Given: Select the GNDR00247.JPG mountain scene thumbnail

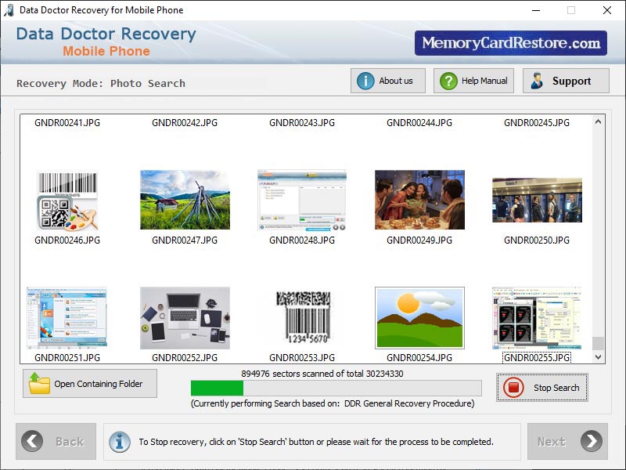Looking at the screenshot, I should tap(184, 200).
